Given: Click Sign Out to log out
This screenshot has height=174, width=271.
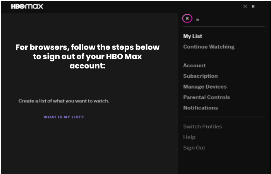Looking at the screenshot, I should 194,148.
